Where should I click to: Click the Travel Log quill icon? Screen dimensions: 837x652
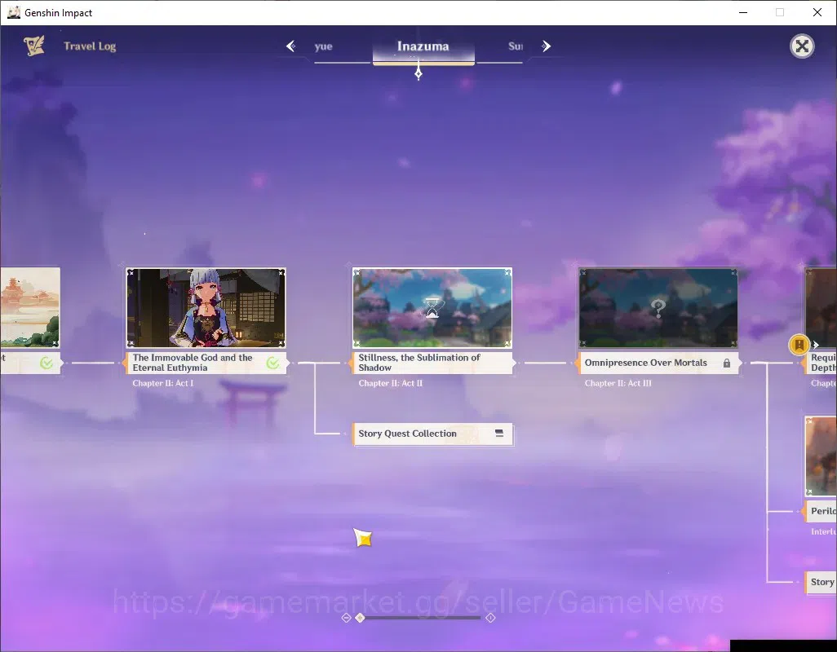click(34, 46)
